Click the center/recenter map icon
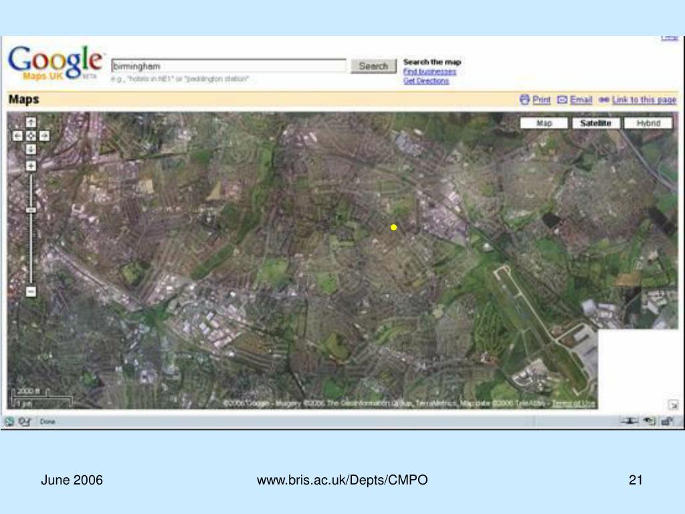The height and width of the screenshot is (514, 685). [31, 136]
